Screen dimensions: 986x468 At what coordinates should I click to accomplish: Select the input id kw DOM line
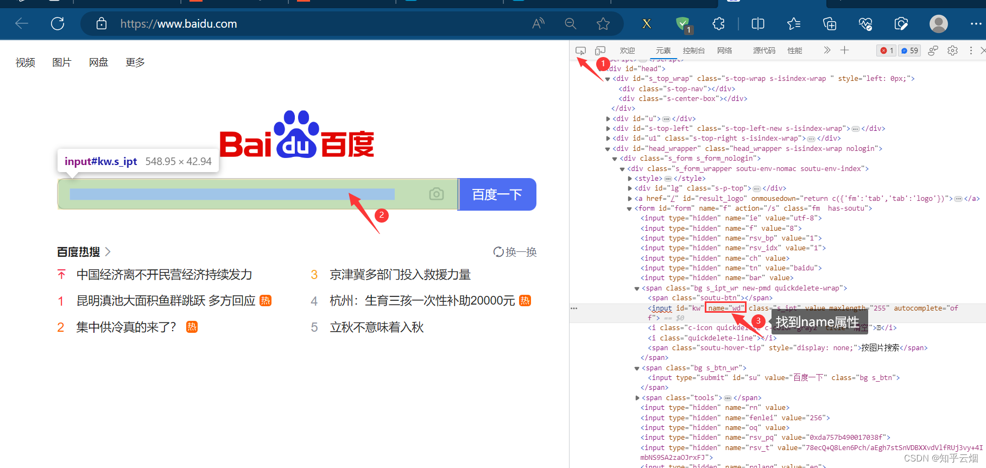[778, 313]
